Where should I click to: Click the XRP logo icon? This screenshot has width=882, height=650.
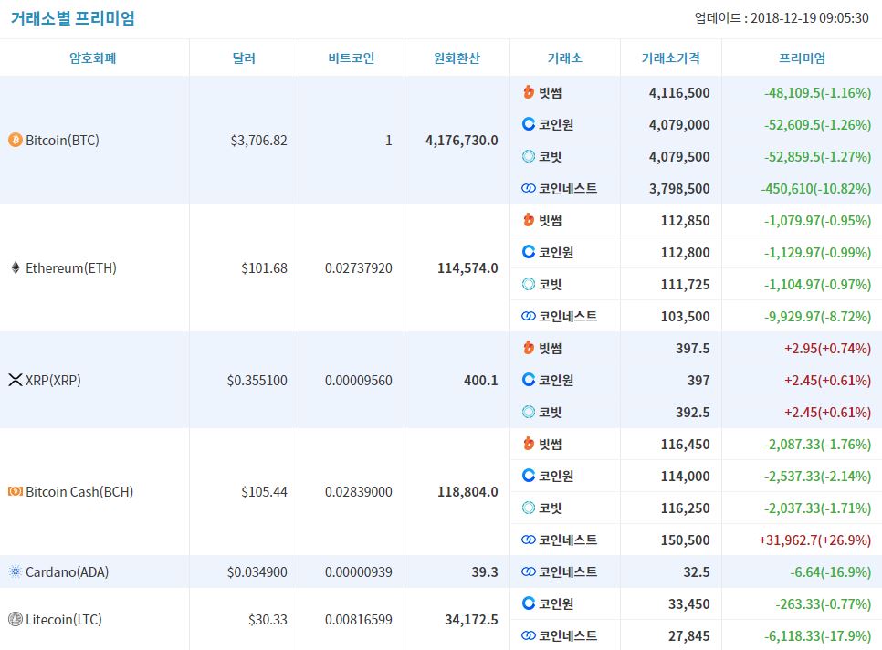[16, 380]
